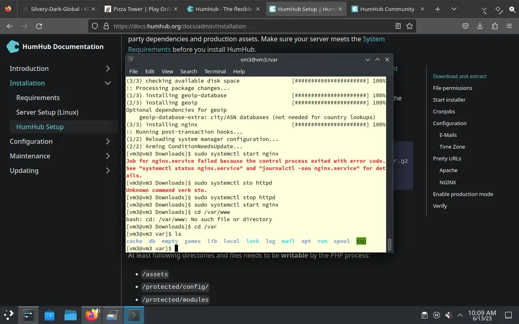Screen dimensions: 519x324
Task: Expand hidden system tray icons
Action: [460, 315]
